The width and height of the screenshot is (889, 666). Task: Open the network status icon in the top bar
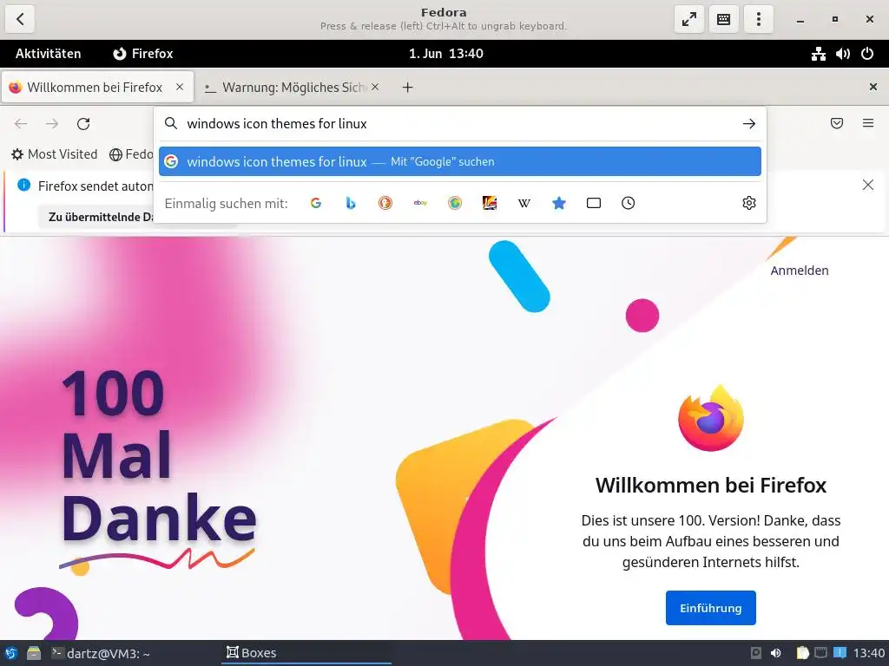click(818, 54)
